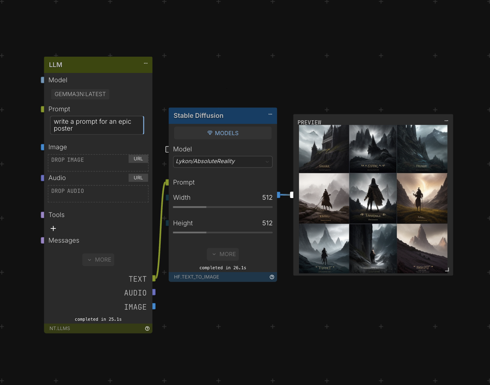The width and height of the screenshot is (490, 385).
Task: Click the epic poster prompt text field
Action: pos(97,125)
